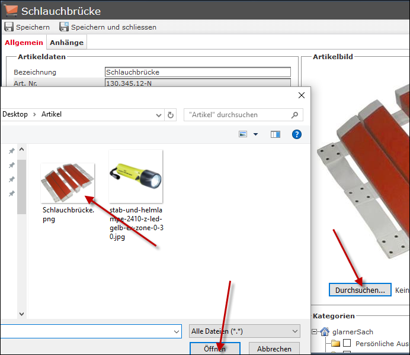The height and width of the screenshot is (355, 410).
Task: Click the refresh icon beside the path bar
Action: (x=171, y=115)
